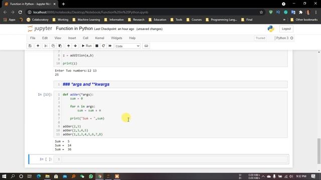This screenshot has width=321, height=180.
Task: Show hidden system tray icons
Action: [263, 176]
